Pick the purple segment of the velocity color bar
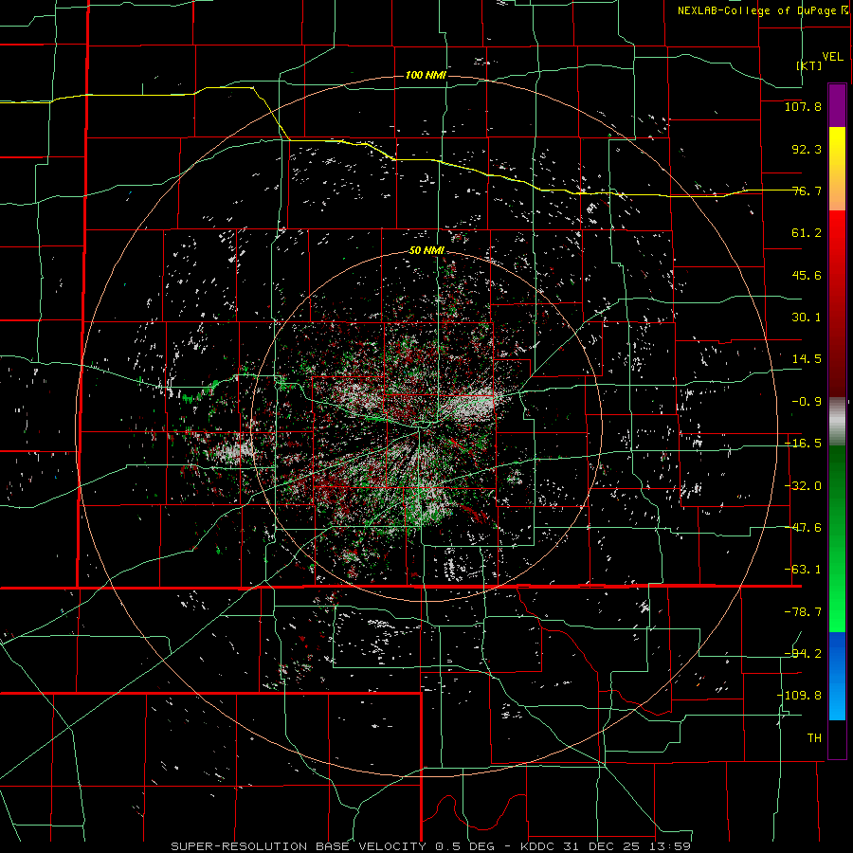 (837, 105)
